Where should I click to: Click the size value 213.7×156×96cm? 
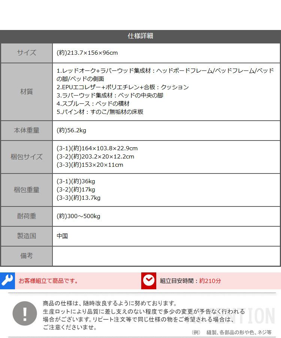coord(87,53)
